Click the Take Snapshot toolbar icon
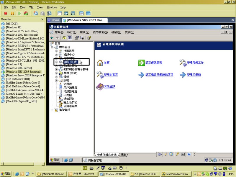The width and height of the screenshot is (236, 177). 36,13
